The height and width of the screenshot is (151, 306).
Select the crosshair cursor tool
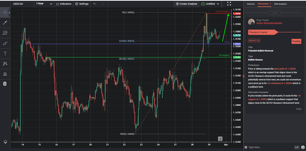click(x=5, y=13)
